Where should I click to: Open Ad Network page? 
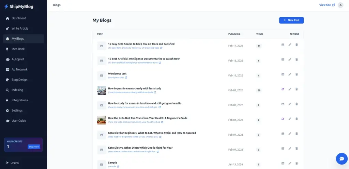coord(24,69)
